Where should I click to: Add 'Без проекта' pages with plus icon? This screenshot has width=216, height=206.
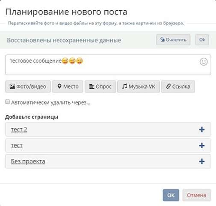tap(202, 161)
